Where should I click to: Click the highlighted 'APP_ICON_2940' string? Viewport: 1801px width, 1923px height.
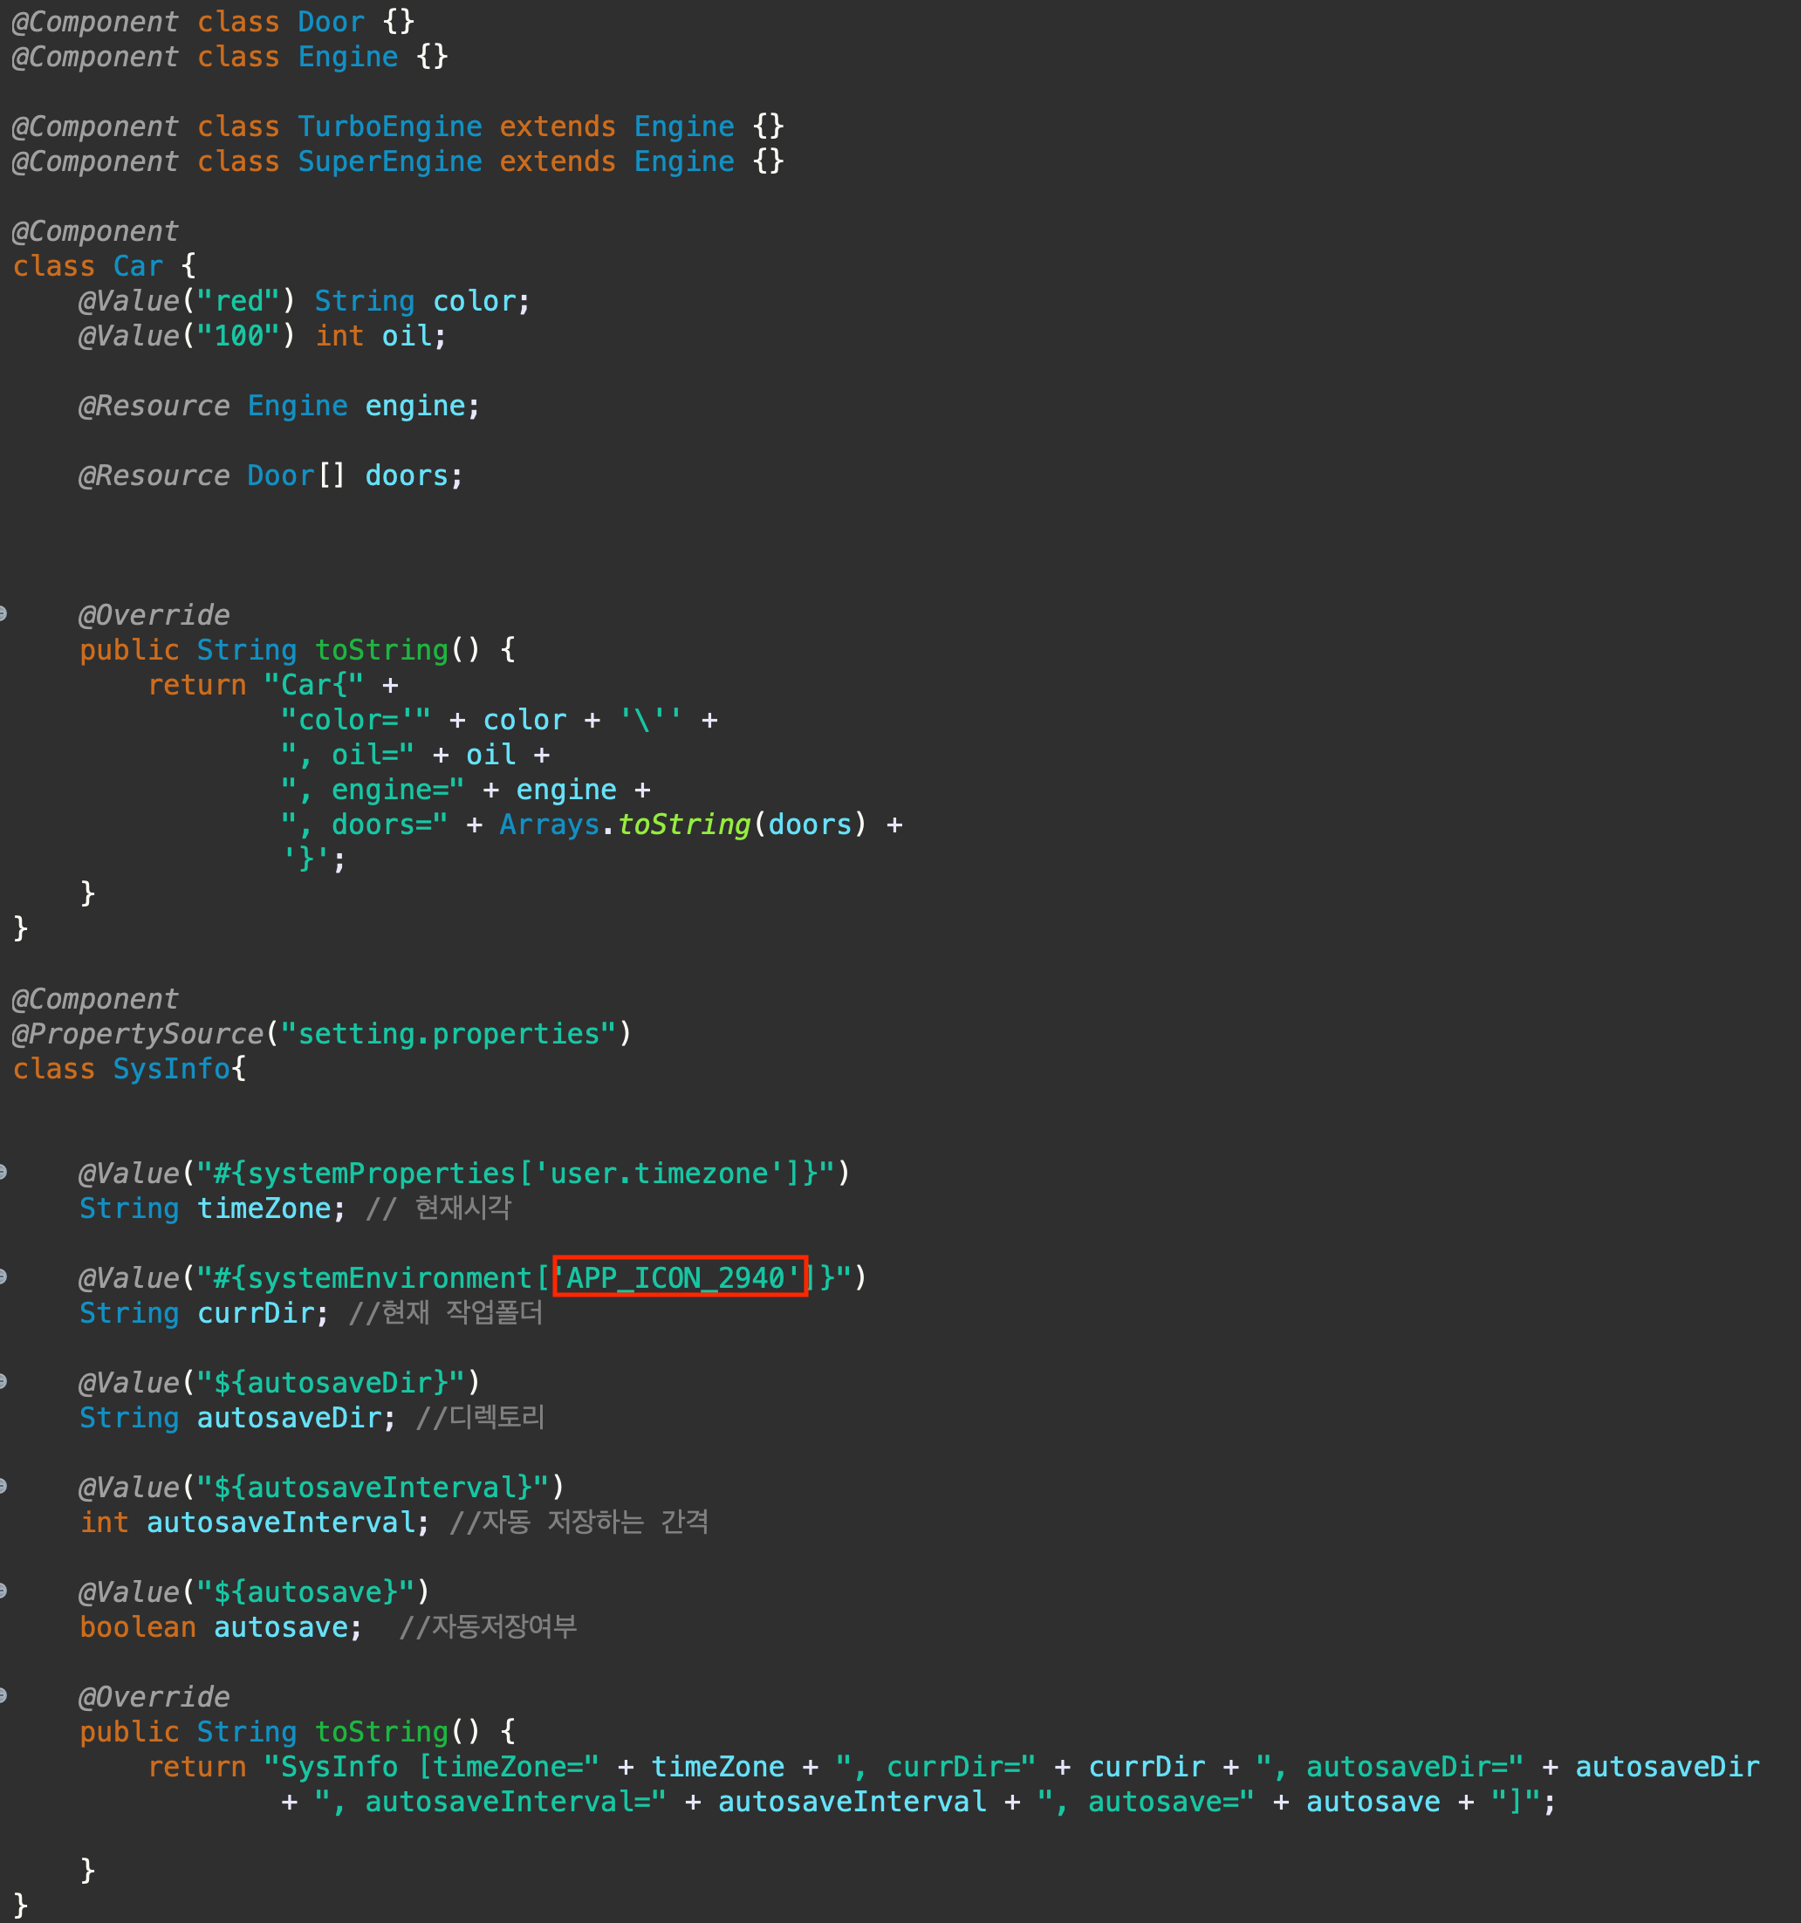[680, 1276]
